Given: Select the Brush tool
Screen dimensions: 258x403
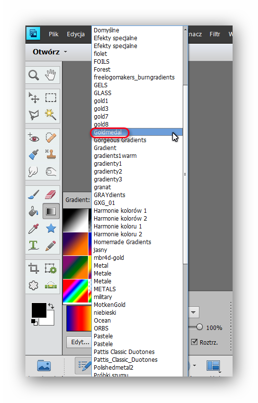Looking at the screenshot, I should pyautogui.click(x=34, y=195).
